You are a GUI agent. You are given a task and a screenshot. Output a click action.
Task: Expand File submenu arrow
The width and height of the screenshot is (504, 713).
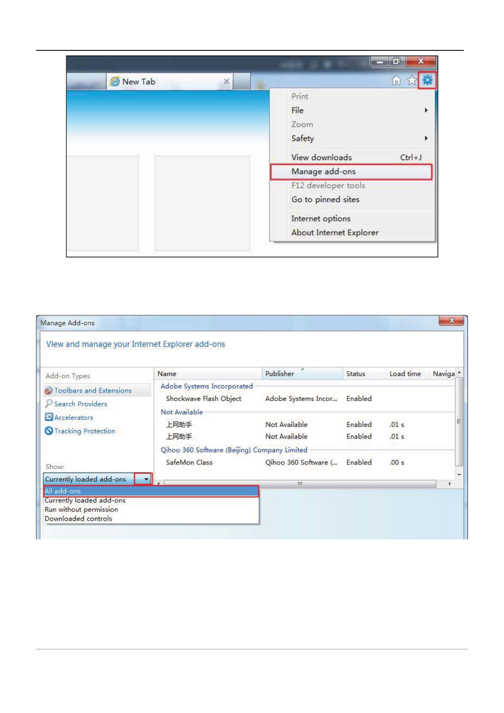click(x=426, y=110)
